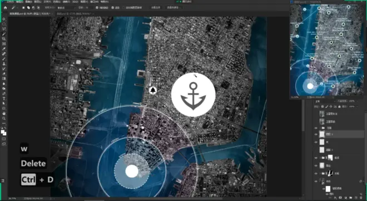Select the Eyedropper tool
The image size is (367, 201).
pyautogui.click(x=4, y=49)
